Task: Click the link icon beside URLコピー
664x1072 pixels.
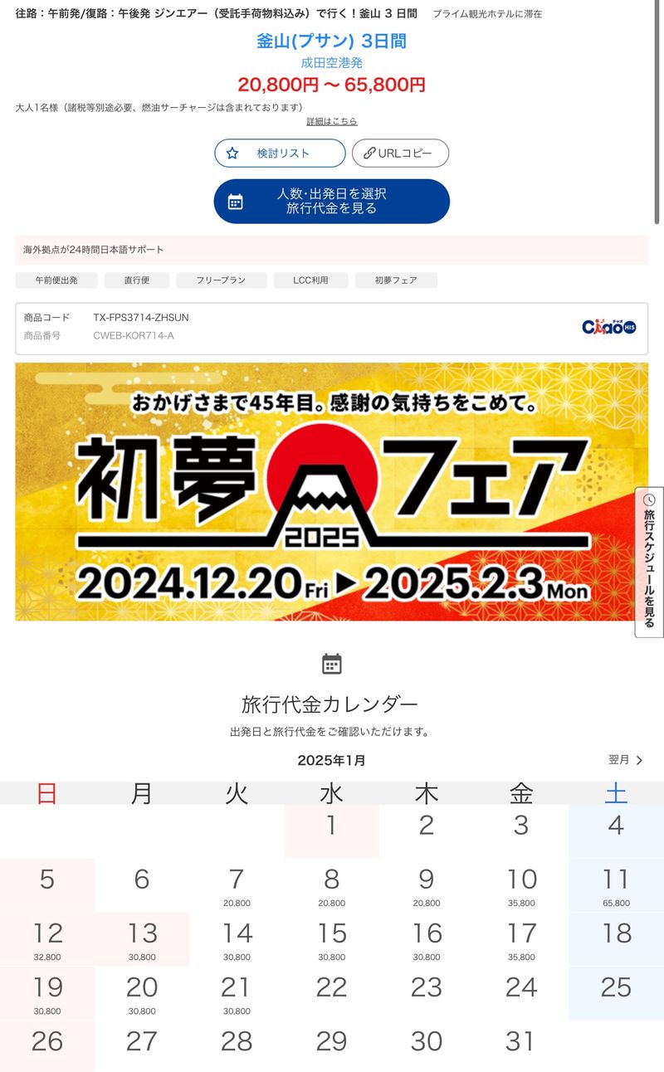Action: pyautogui.click(x=369, y=153)
